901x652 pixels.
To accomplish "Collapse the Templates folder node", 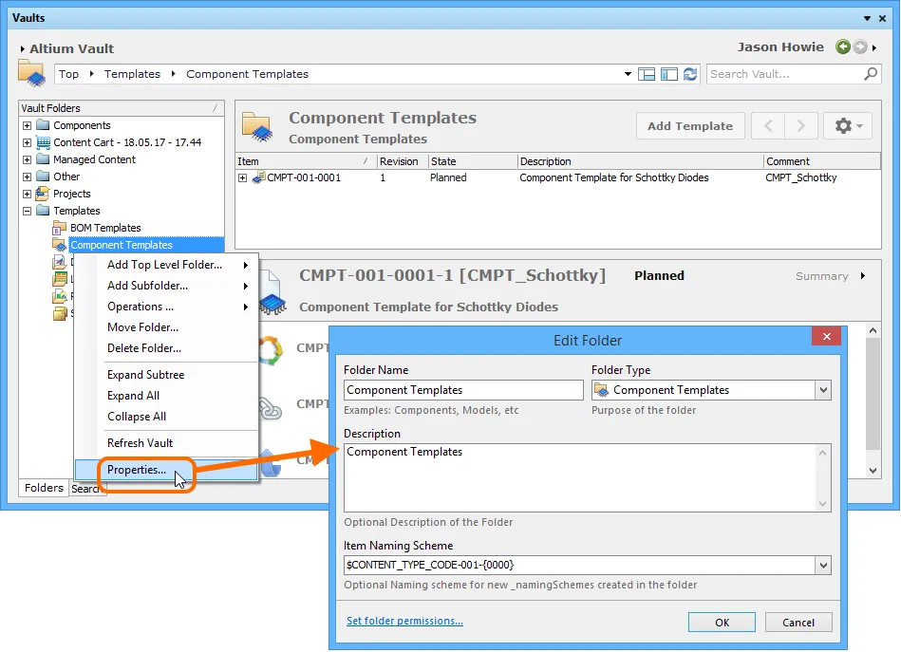I will [x=27, y=211].
